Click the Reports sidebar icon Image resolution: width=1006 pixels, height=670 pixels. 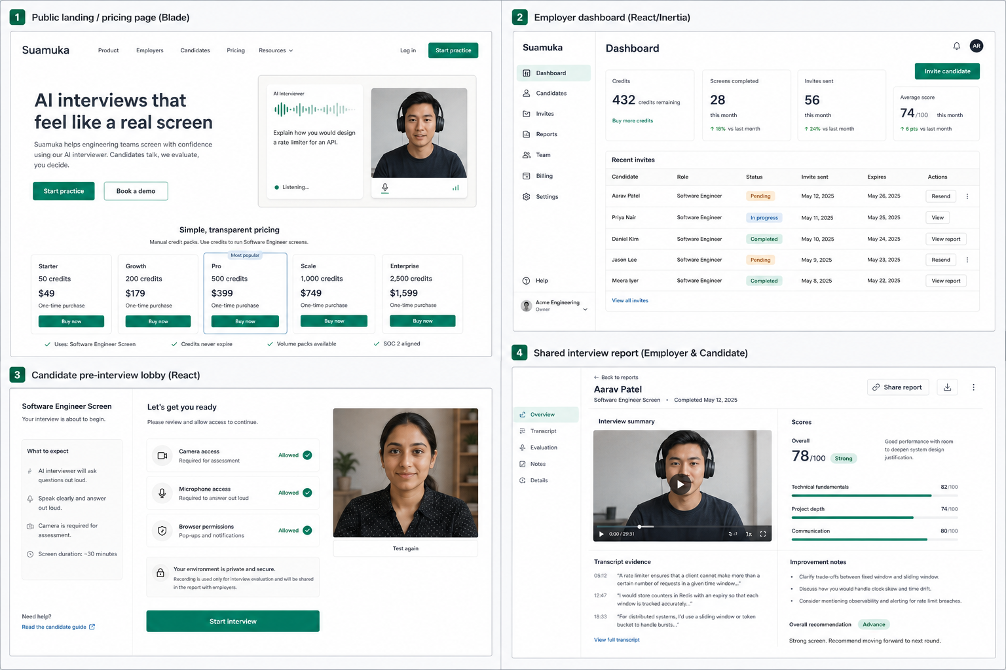[526, 134]
